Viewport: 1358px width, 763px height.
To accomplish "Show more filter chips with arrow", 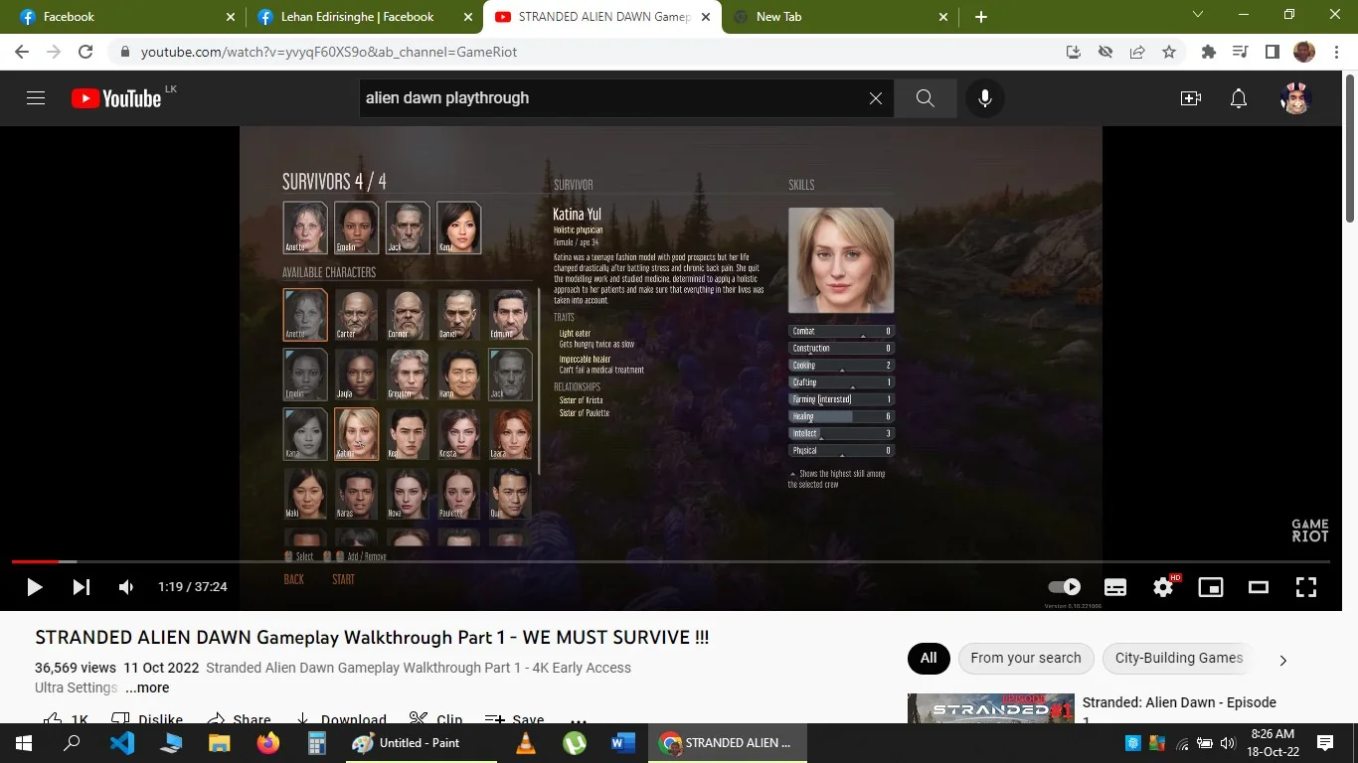I will (1283, 660).
